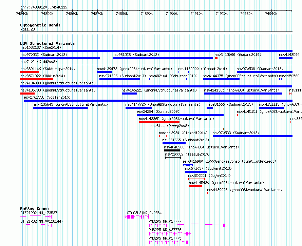The height and width of the screenshot is (246, 302).
Task: Open variant esv3891146 (Suktitipat2014)
Action: 48,69
